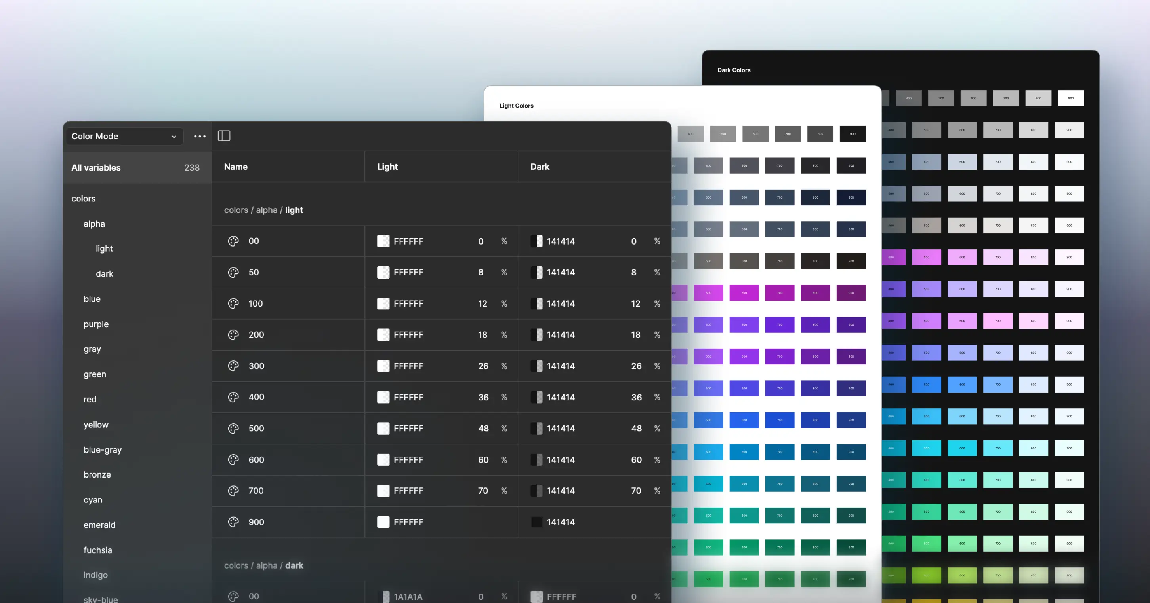Viewport: 1150px width, 603px height.
Task: Edit Dark opacity value 12 for variable 100
Action: (x=635, y=303)
